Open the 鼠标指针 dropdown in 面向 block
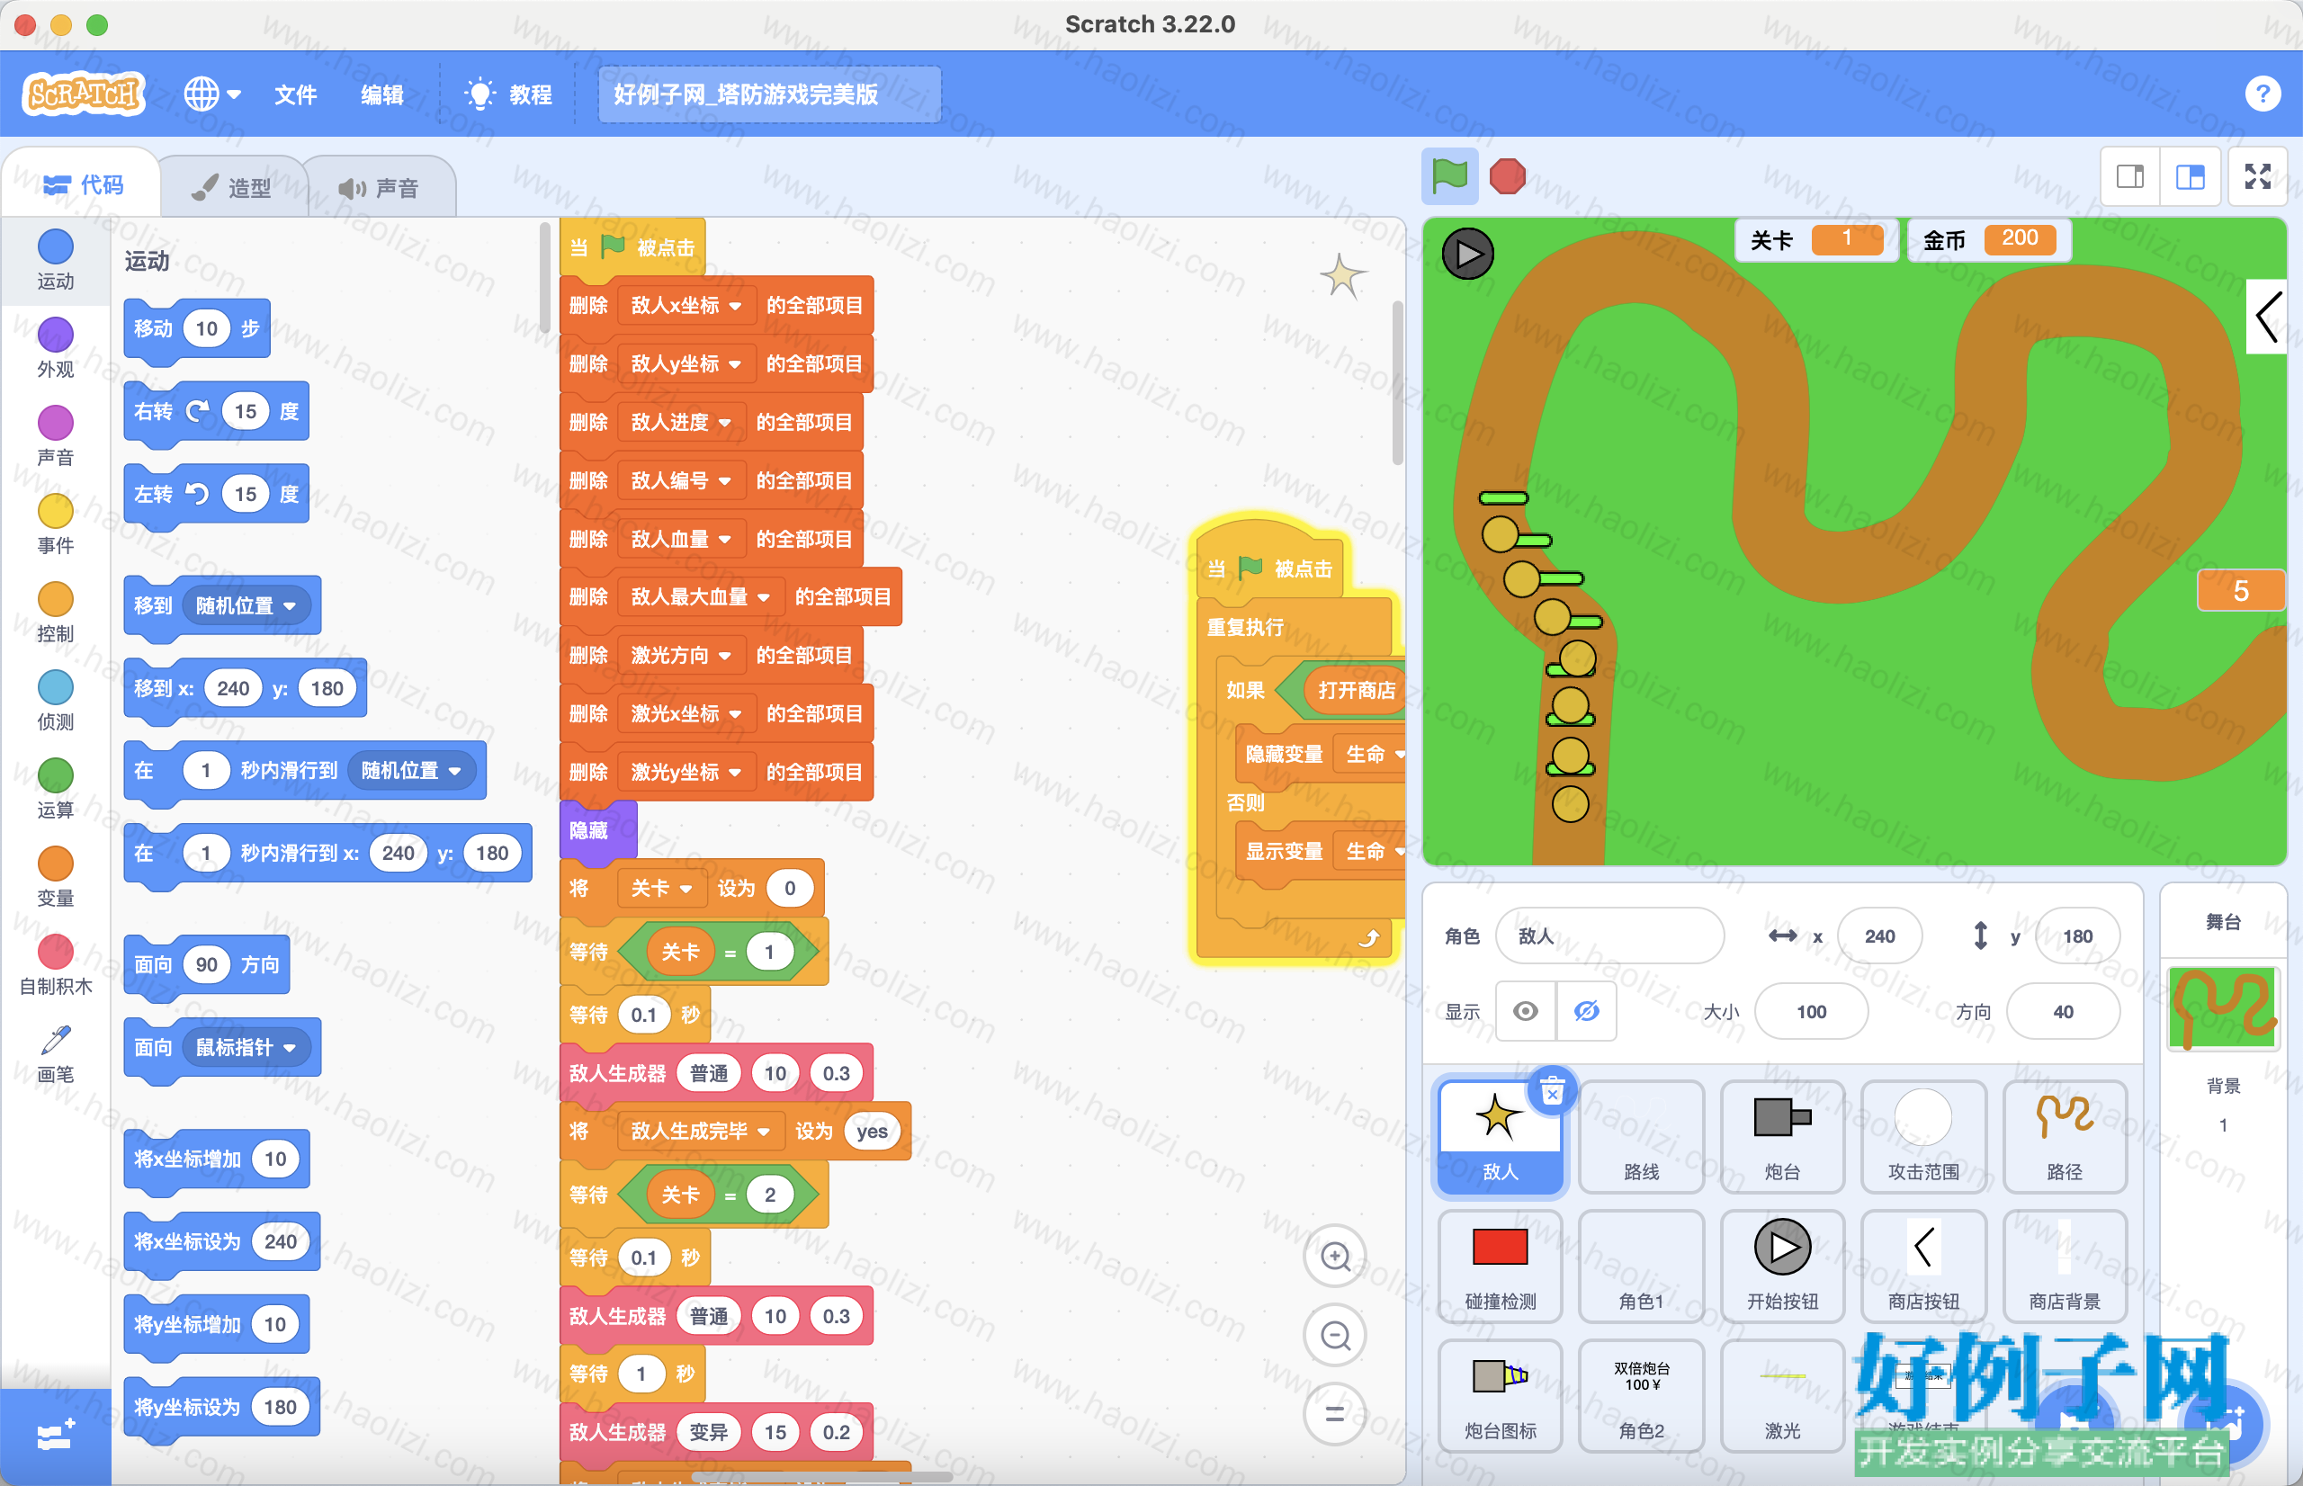The image size is (2303, 1486). 246,1047
